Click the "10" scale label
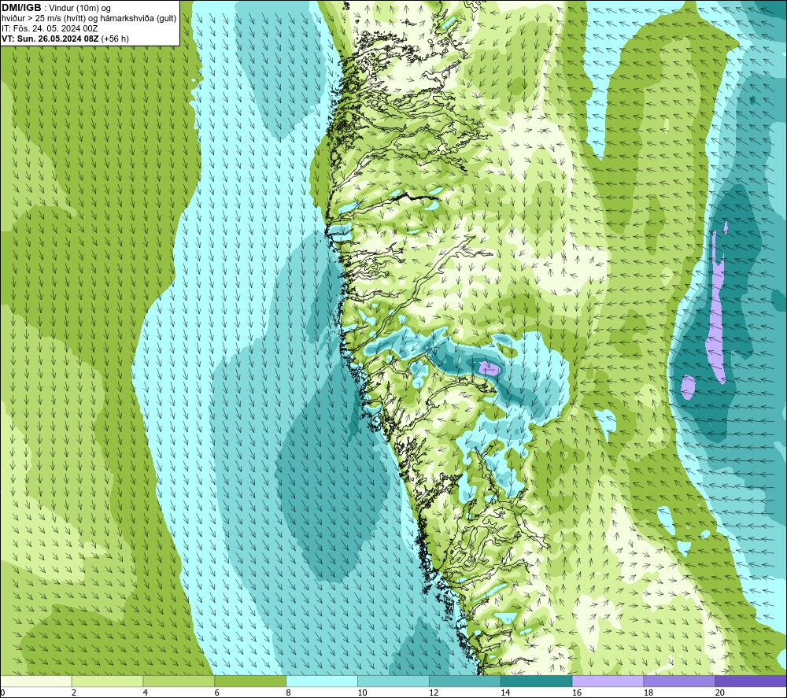 362,692
